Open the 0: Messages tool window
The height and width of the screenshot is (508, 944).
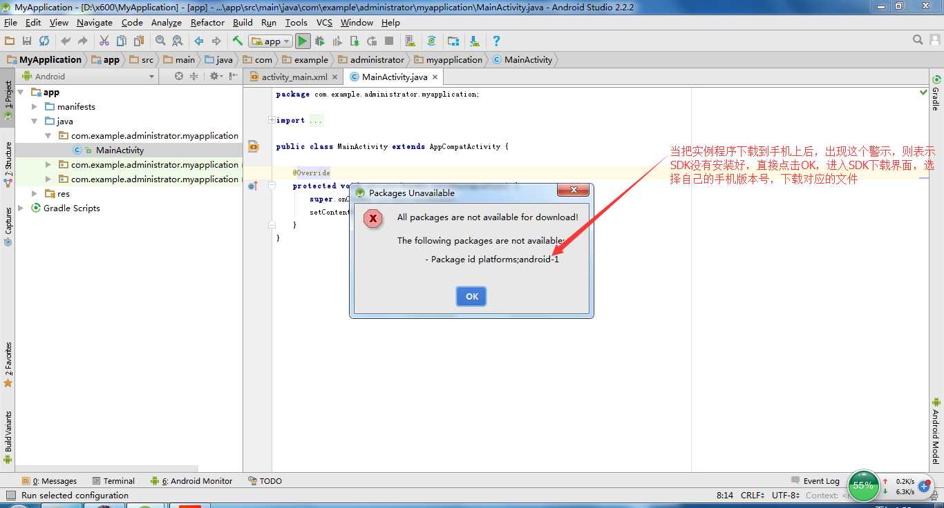[49, 481]
